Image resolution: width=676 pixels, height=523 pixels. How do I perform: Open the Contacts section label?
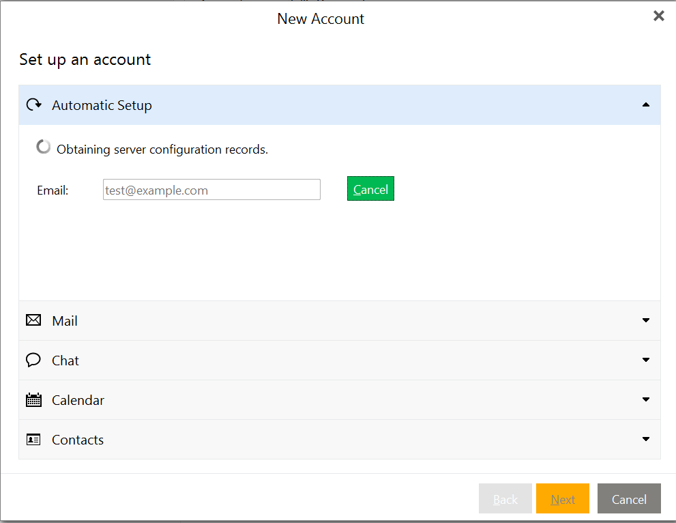pos(78,440)
